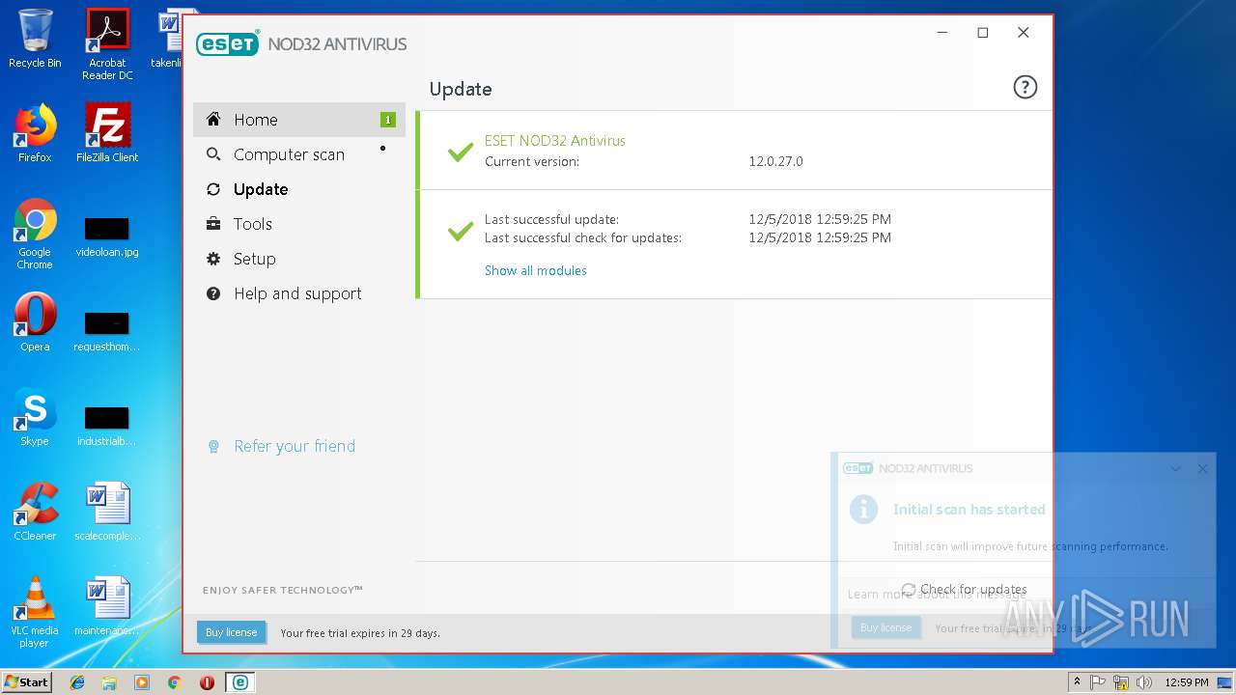Follow the Refer your friend link
The image size is (1236, 695).
point(295,446)
